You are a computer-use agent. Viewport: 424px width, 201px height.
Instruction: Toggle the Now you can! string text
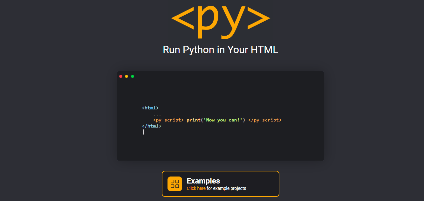(x=223, y=120)
